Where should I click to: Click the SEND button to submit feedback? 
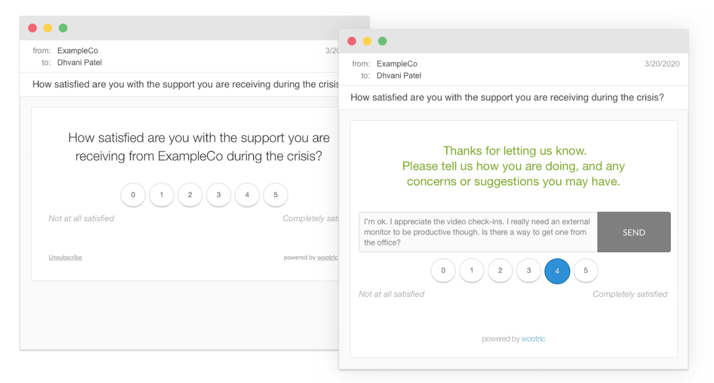(x=634, y=232)
